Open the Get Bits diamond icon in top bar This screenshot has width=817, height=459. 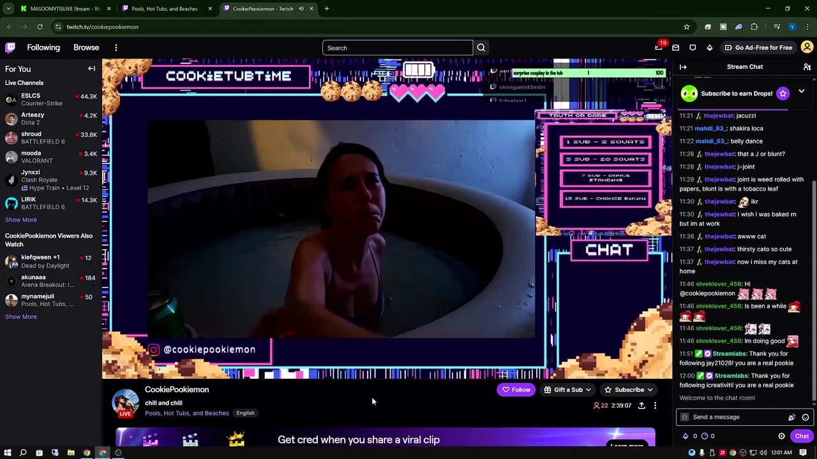[x=710, y=48]
